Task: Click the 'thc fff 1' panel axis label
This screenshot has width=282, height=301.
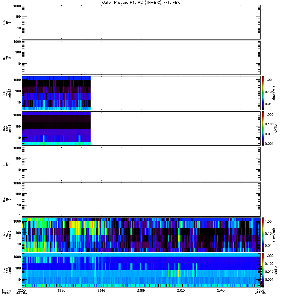Action: [7, 164]
